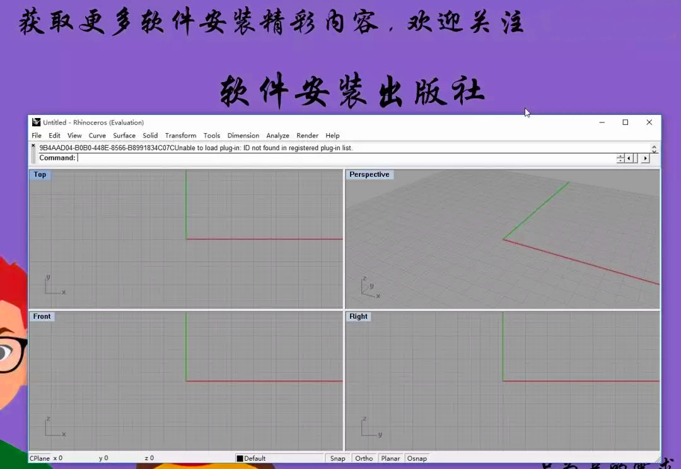The width and height of the screenshot is (681, 469).
Task: Click the CPlane pane in the status bar
Action: [x=39, y=458]
